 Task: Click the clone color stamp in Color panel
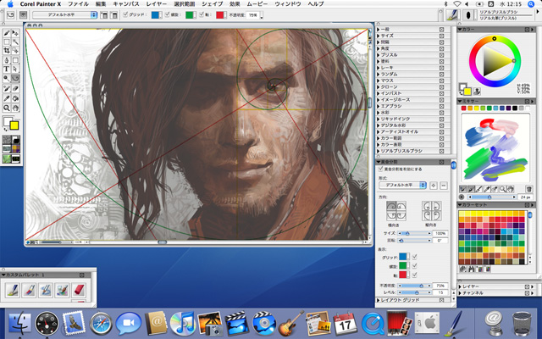tap(477, 92)
